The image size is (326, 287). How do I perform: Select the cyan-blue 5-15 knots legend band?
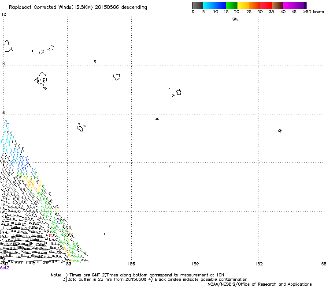(x=215, y=5)
